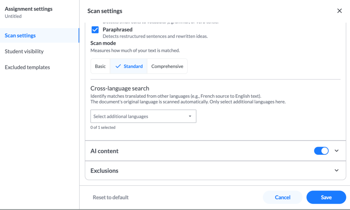The width and height of the screenshot is (350, 210).
Task: Select the Basic scan mode
Action: tap(100, 66)
